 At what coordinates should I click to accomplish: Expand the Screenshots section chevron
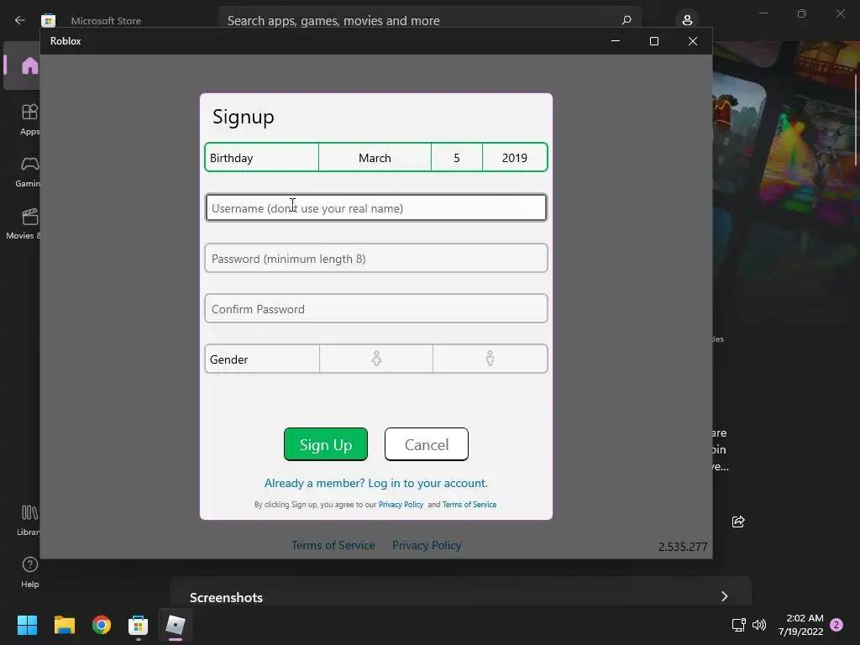(x=725, y=596)
